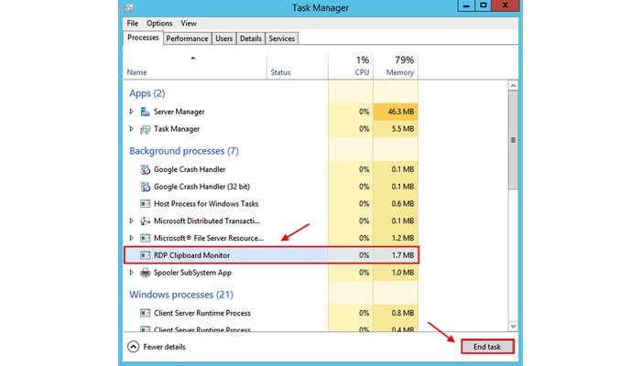The height and width of the screenshot is (366, 641).
Task: Expand Microsoft Distributed Transaction entry
Action: [x=131, y=221]
